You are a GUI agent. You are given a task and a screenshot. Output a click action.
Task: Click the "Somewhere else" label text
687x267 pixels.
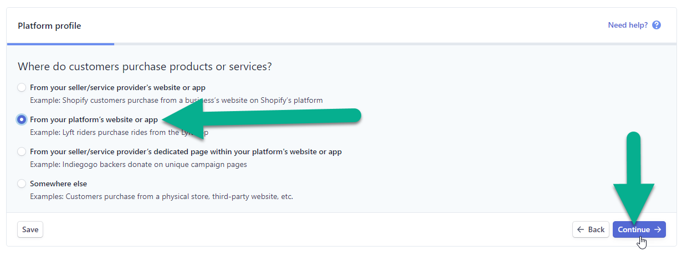tap(58, 184)
